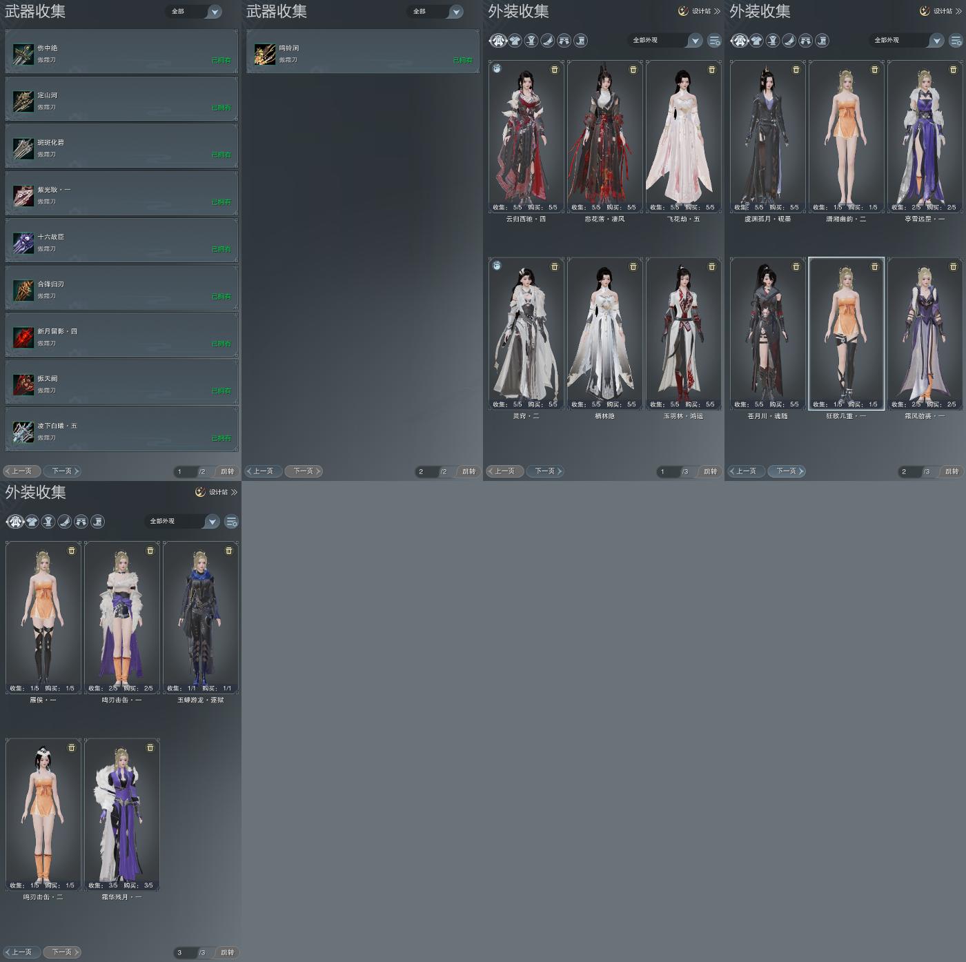Screen dimensions: 966x962
Task: Select the 苍月川·魂随 outfit card
Action: [x=767, y=333]
